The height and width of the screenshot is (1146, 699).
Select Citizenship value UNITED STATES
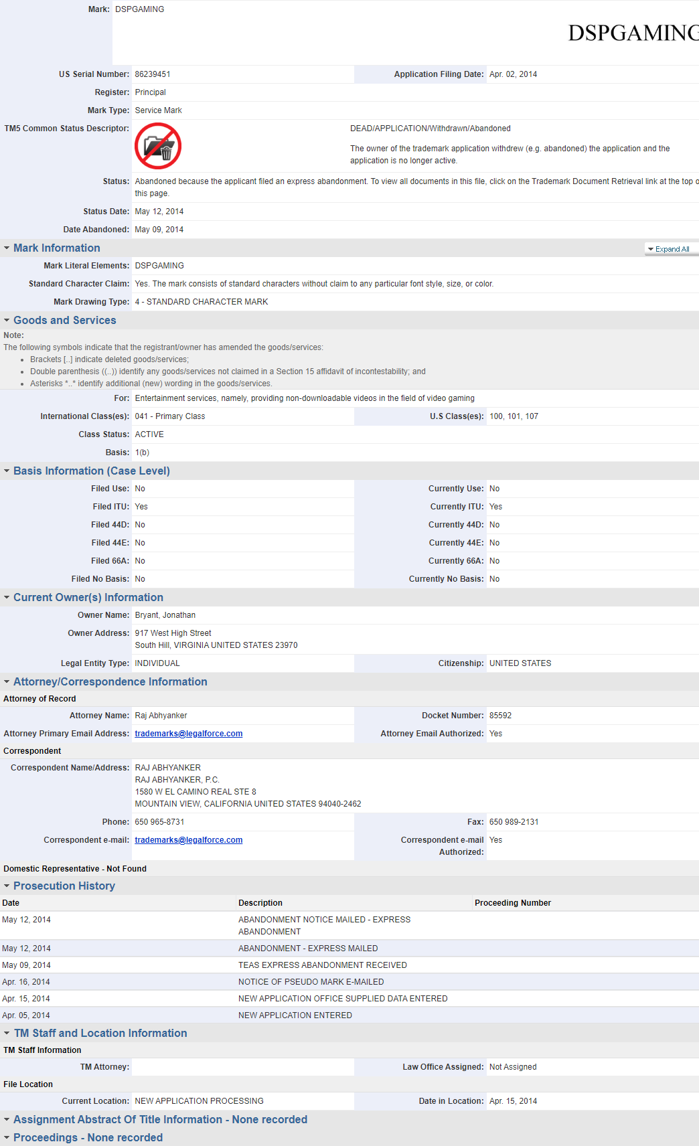(520, 663)
